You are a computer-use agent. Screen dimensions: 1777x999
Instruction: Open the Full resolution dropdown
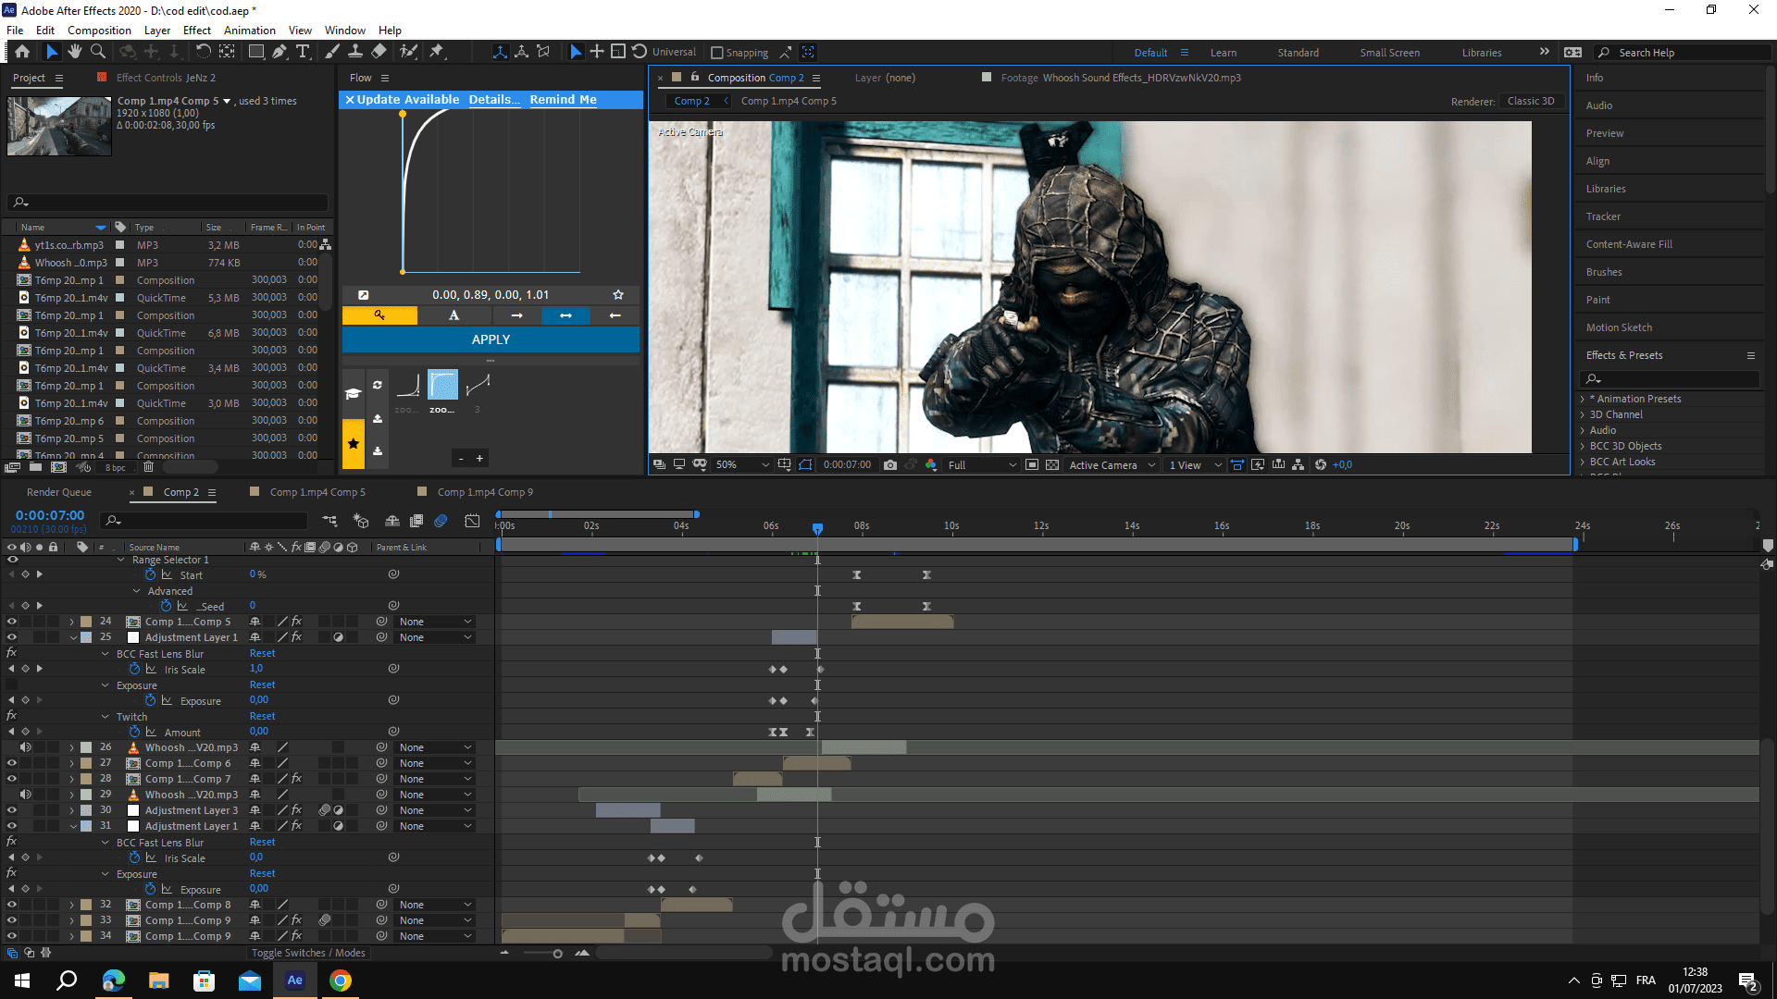pyautogui.click(x=981, y=465)
